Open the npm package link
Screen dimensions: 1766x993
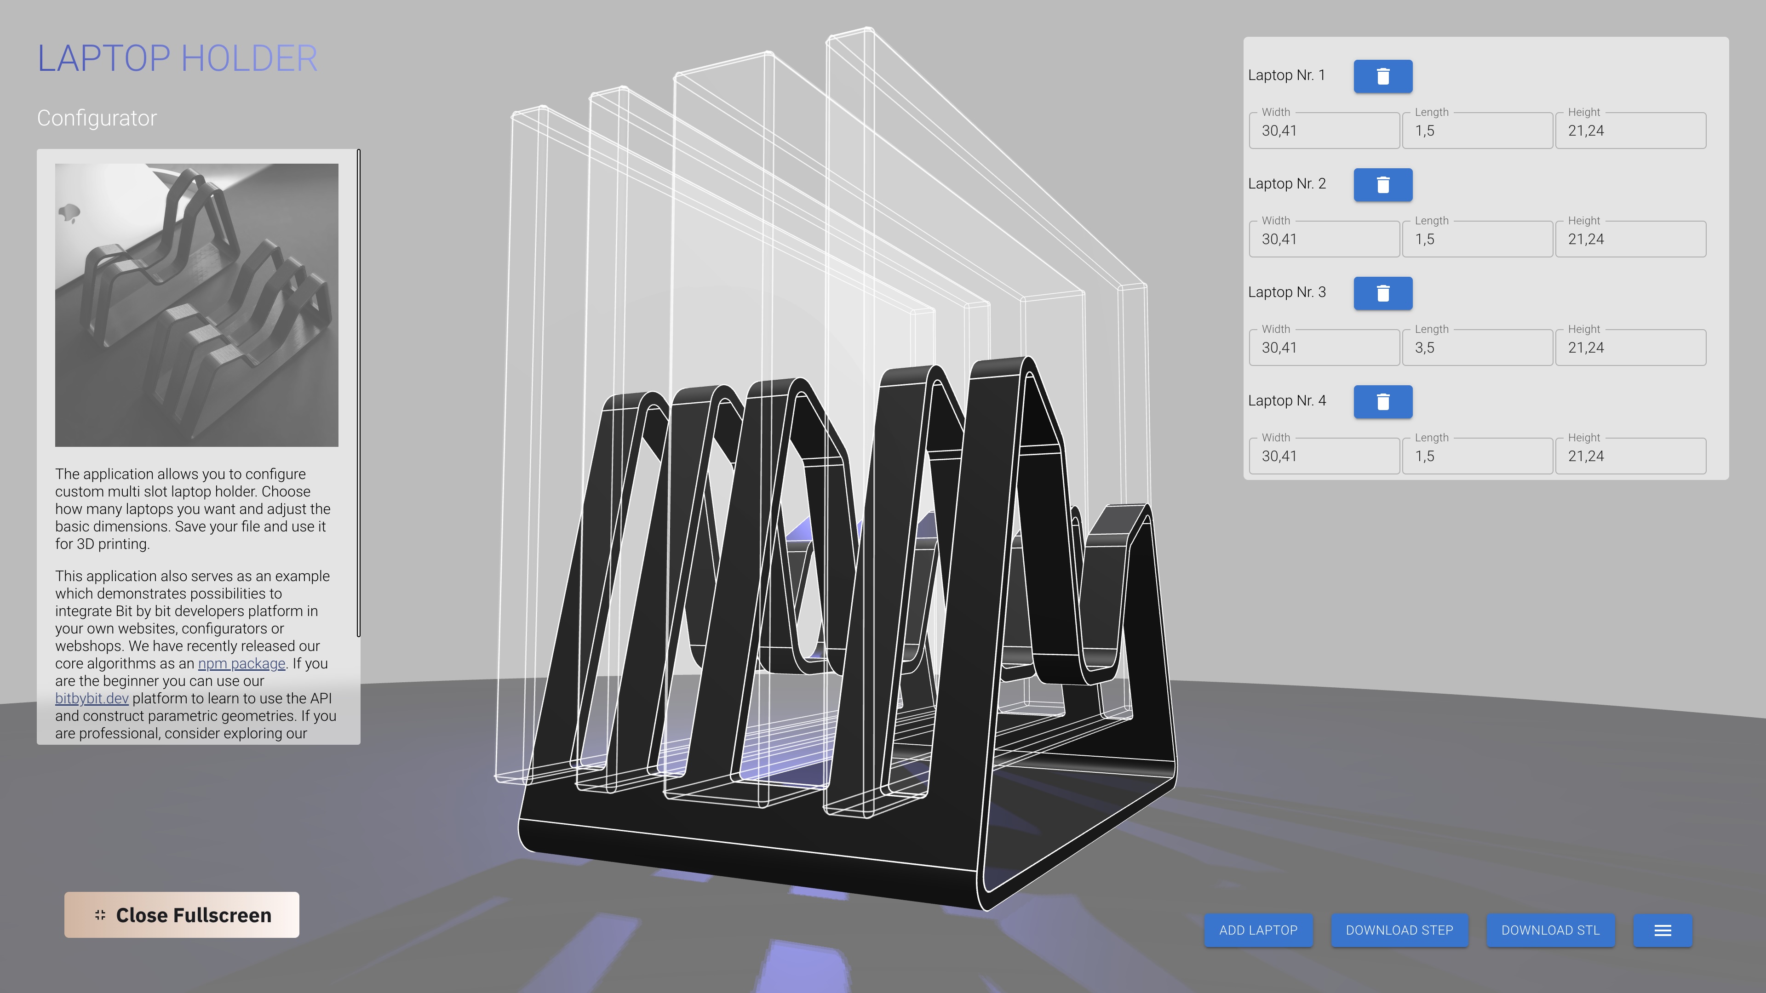click(241, 663)
